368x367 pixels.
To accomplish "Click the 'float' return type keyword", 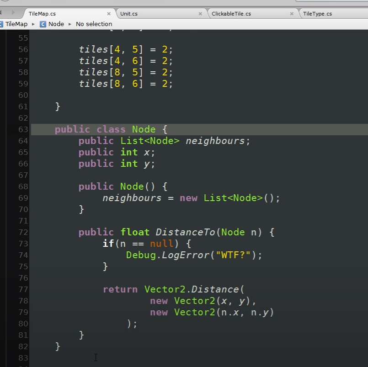I will 135,232.
